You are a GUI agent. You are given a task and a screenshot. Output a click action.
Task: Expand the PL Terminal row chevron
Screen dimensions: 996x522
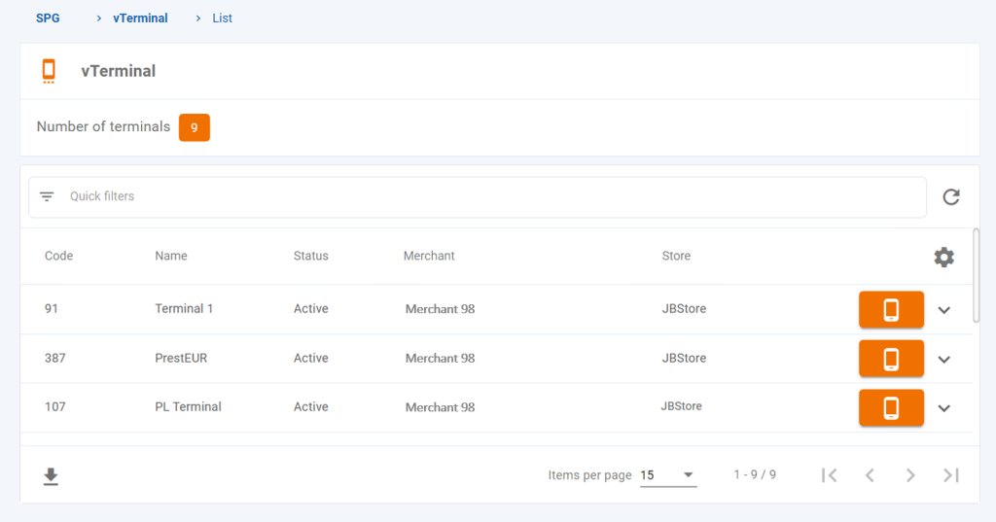point(943,408)
